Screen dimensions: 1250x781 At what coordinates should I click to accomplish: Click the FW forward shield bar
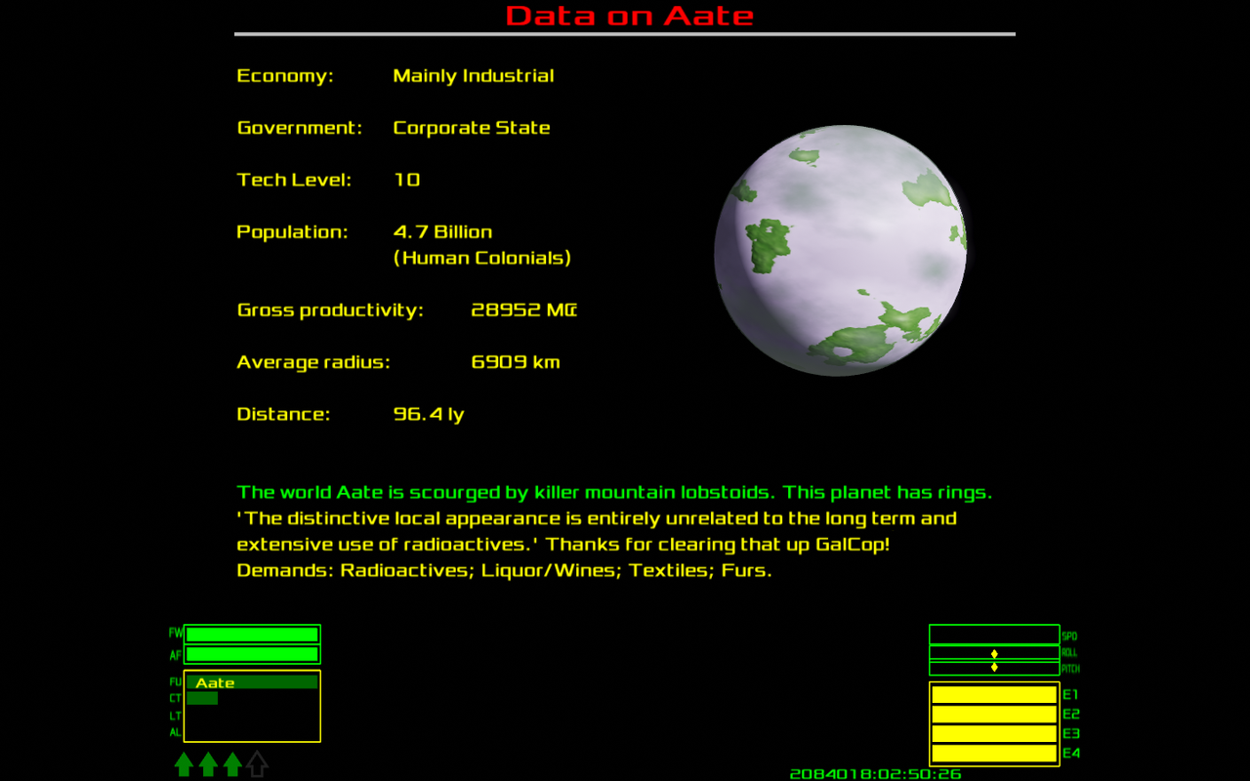click(252, 635)
